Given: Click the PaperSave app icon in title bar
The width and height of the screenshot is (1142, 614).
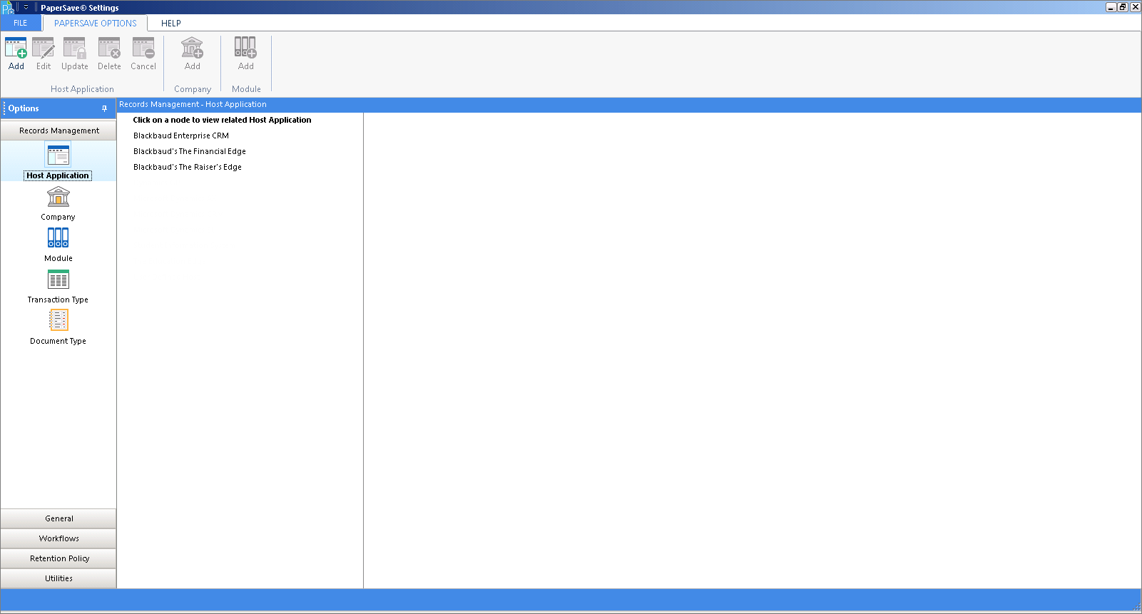Looking at the screenshot, I should point(8,8).
